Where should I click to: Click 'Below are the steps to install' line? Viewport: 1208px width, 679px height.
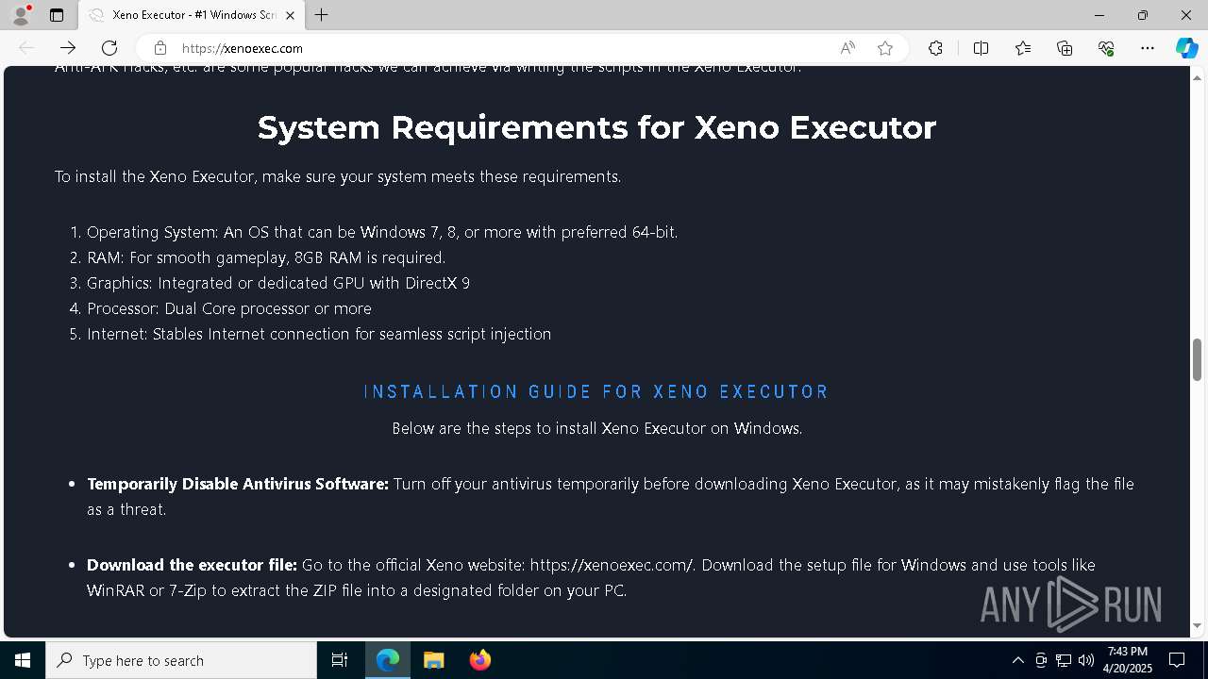(x=596, y=428)
